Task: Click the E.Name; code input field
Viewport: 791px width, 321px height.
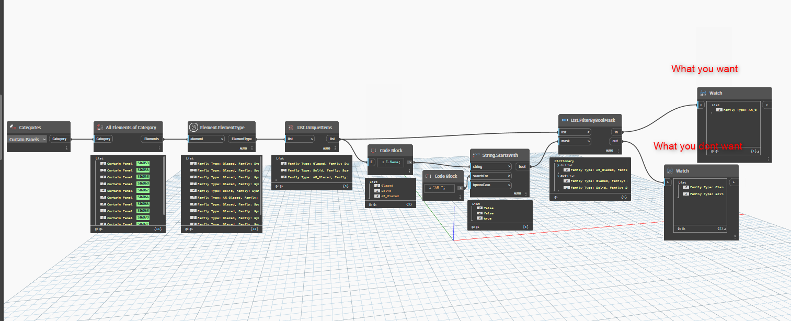Action: coord(391,162)
